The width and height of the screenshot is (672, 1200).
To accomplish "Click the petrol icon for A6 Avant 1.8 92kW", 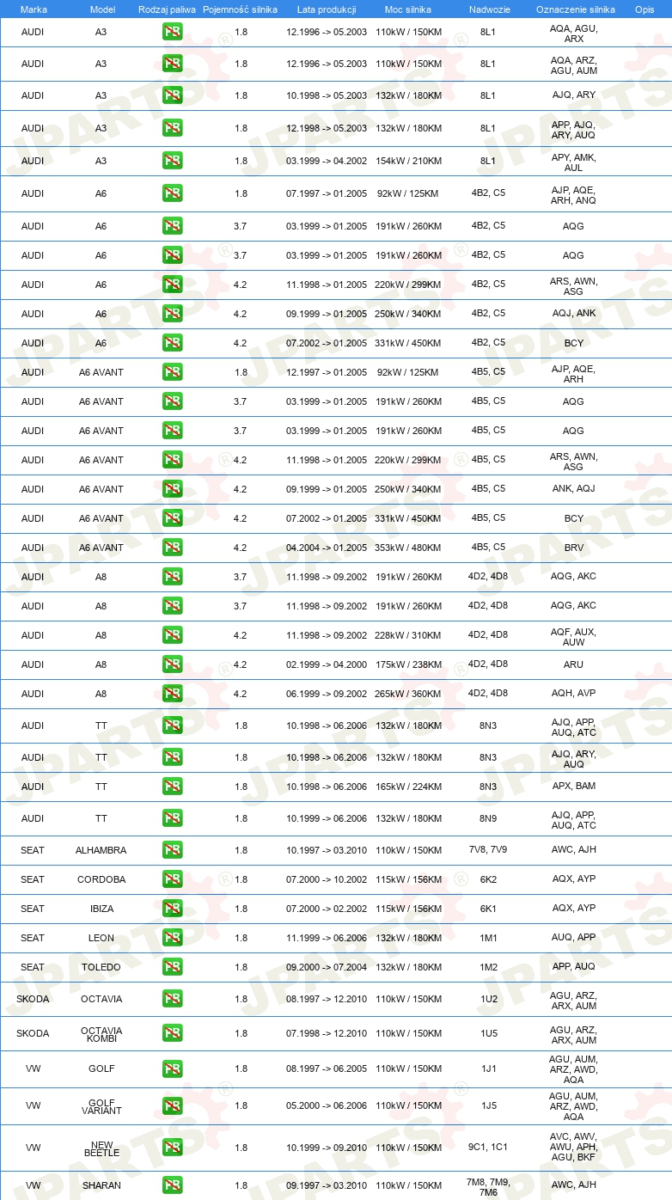I will point(172,372).
